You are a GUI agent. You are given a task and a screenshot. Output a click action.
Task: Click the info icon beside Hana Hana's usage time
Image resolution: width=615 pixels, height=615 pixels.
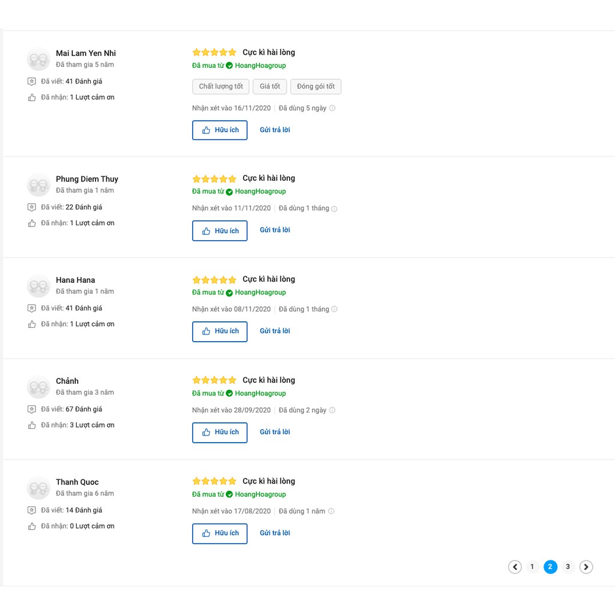pos(335,309)
